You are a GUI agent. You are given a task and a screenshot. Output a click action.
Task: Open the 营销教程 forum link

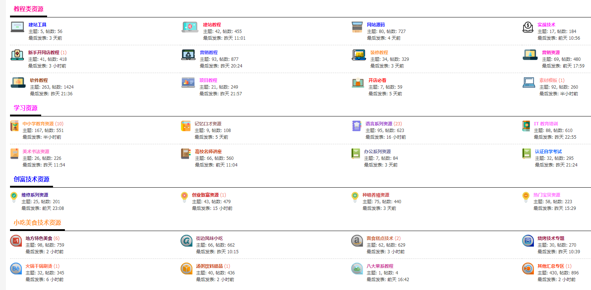tap(209, 53)
